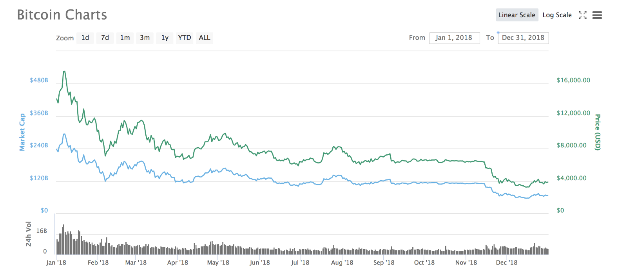627x277 pixels.
Task: Edit the To date field
Action: tap(523, 38)
